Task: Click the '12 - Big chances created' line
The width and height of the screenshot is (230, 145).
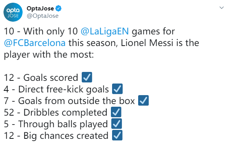Action: [56, 136]
